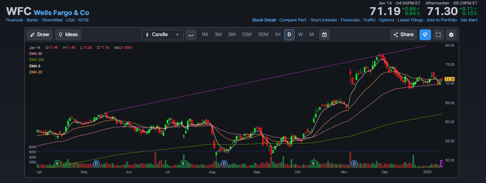Open the Draw tools
The height and width of the screenshot is (183, 486).
pyautogui.click(x=39, y=35)
